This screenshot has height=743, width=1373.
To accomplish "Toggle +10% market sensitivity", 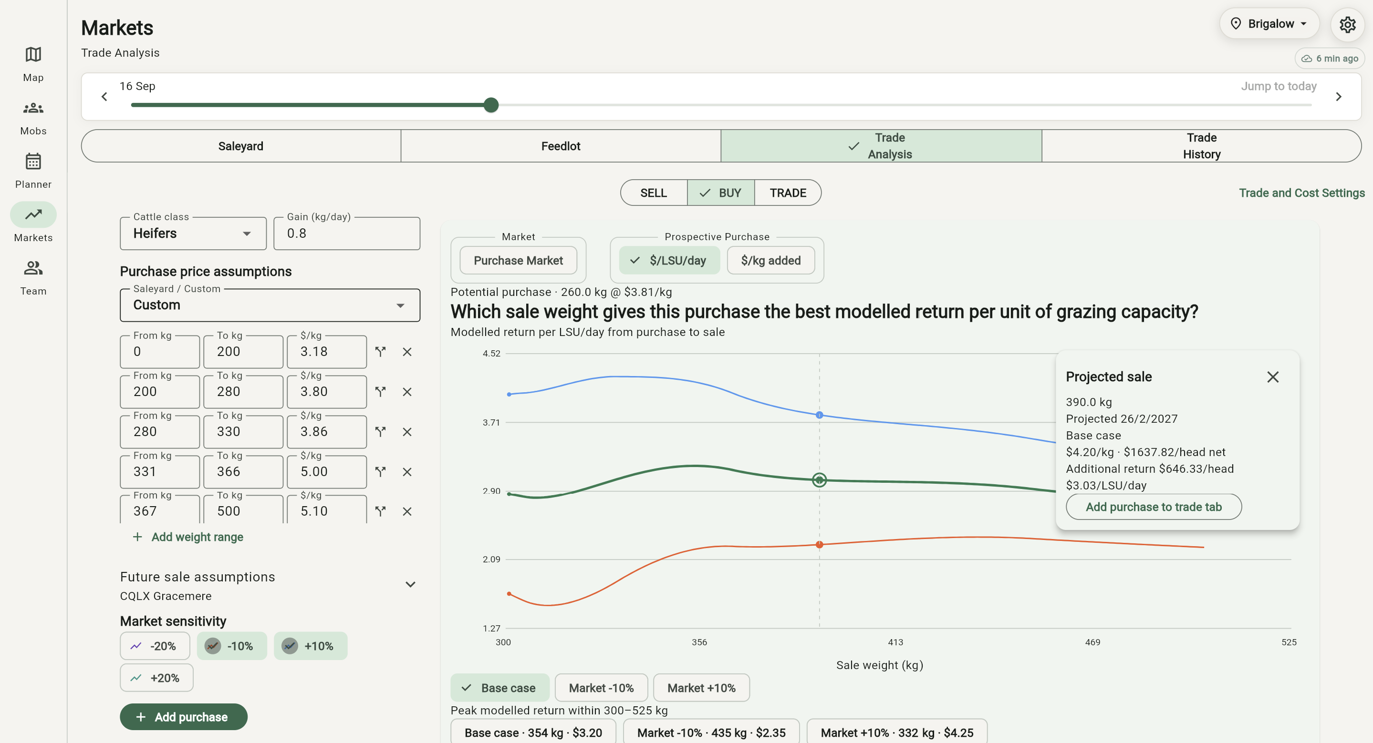I will [310, 646].
